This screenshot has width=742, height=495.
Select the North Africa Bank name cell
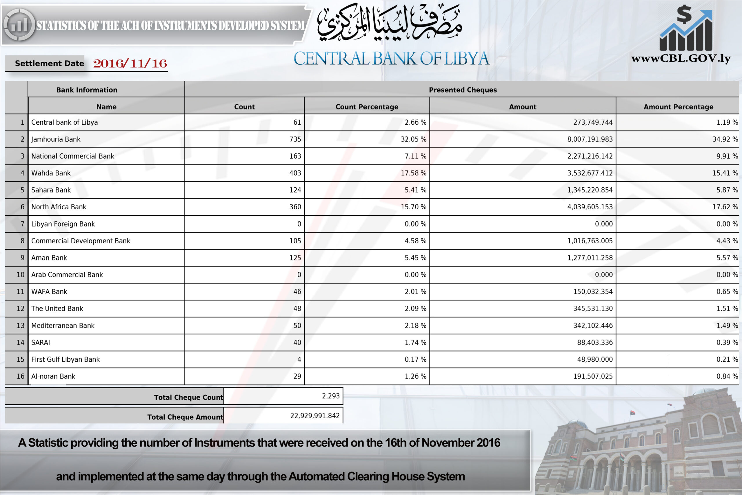click(x=106, y=207)
